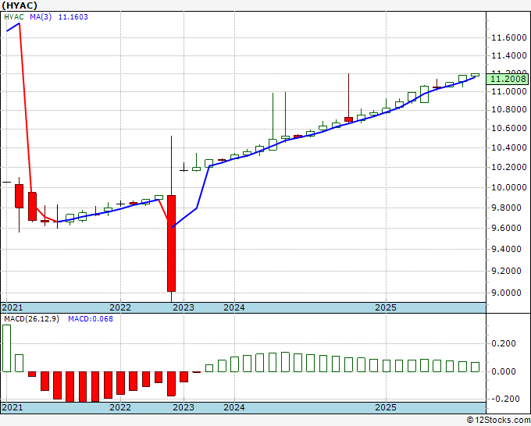Click the 10.2000 price axis label
The width and height of the screenshot is (531, 426).
[x=509, y=167]
